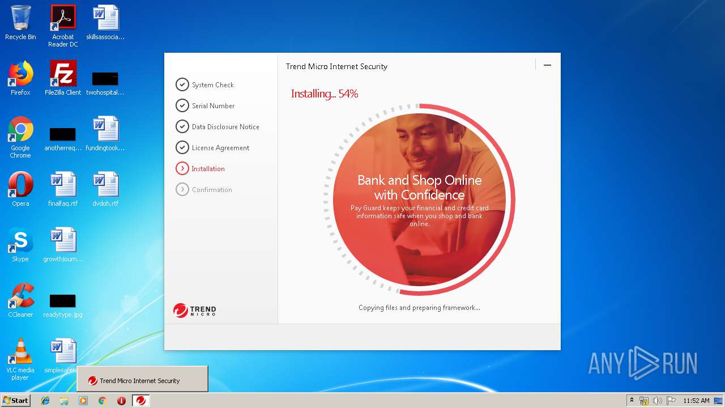Image resolution: width=725 pixels, height=408 pixels.
Task: Click the Trend Micro Internet Security taskbar preview
Action: tap(142, 379)
